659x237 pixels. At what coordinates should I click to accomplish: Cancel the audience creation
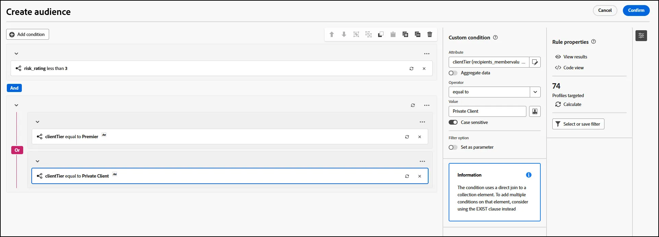coord(605,11)
